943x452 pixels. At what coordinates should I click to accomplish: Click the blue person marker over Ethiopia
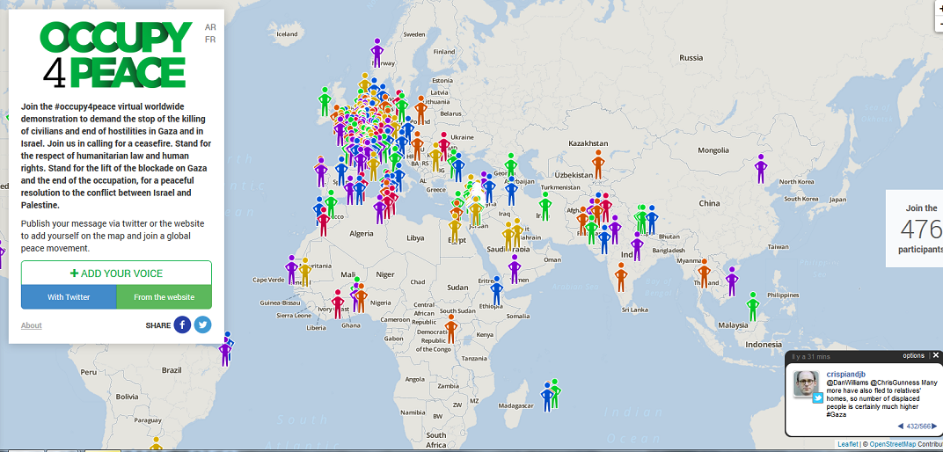496,291
